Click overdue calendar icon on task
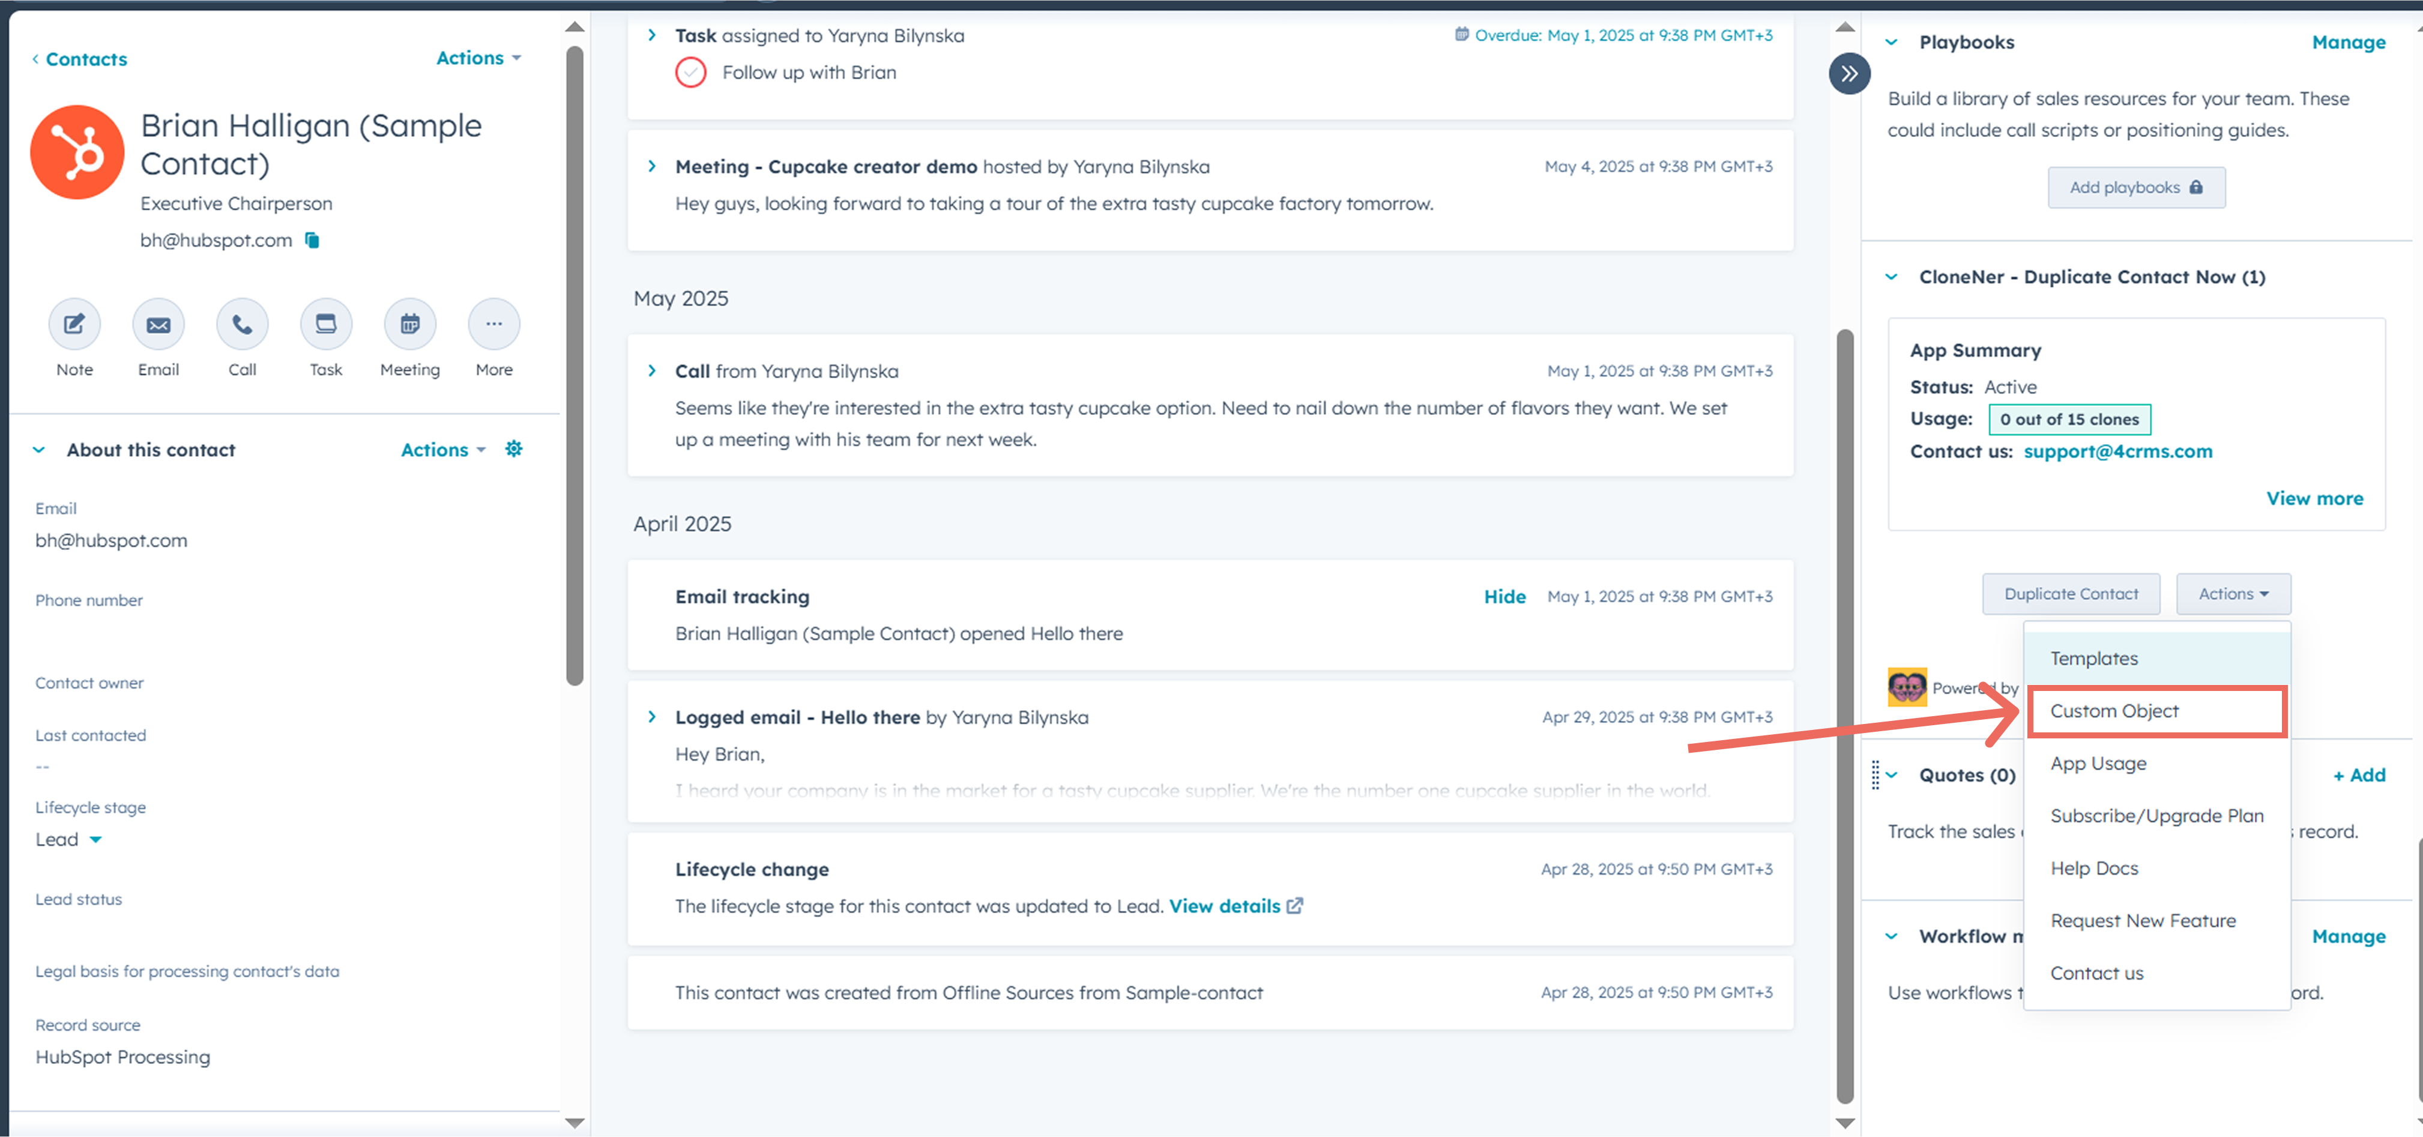The image size is (2423, 1137). 1462,35
